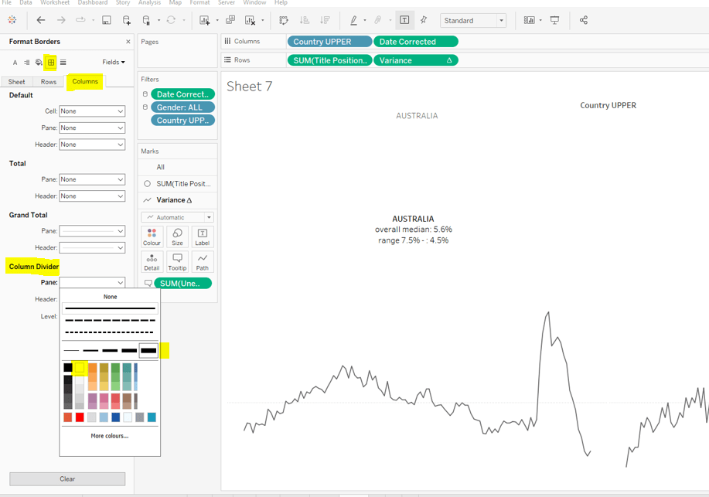Expand the Default Cell border dropdown
Viewport: 709px width, 497px height.
click(92, 111)
